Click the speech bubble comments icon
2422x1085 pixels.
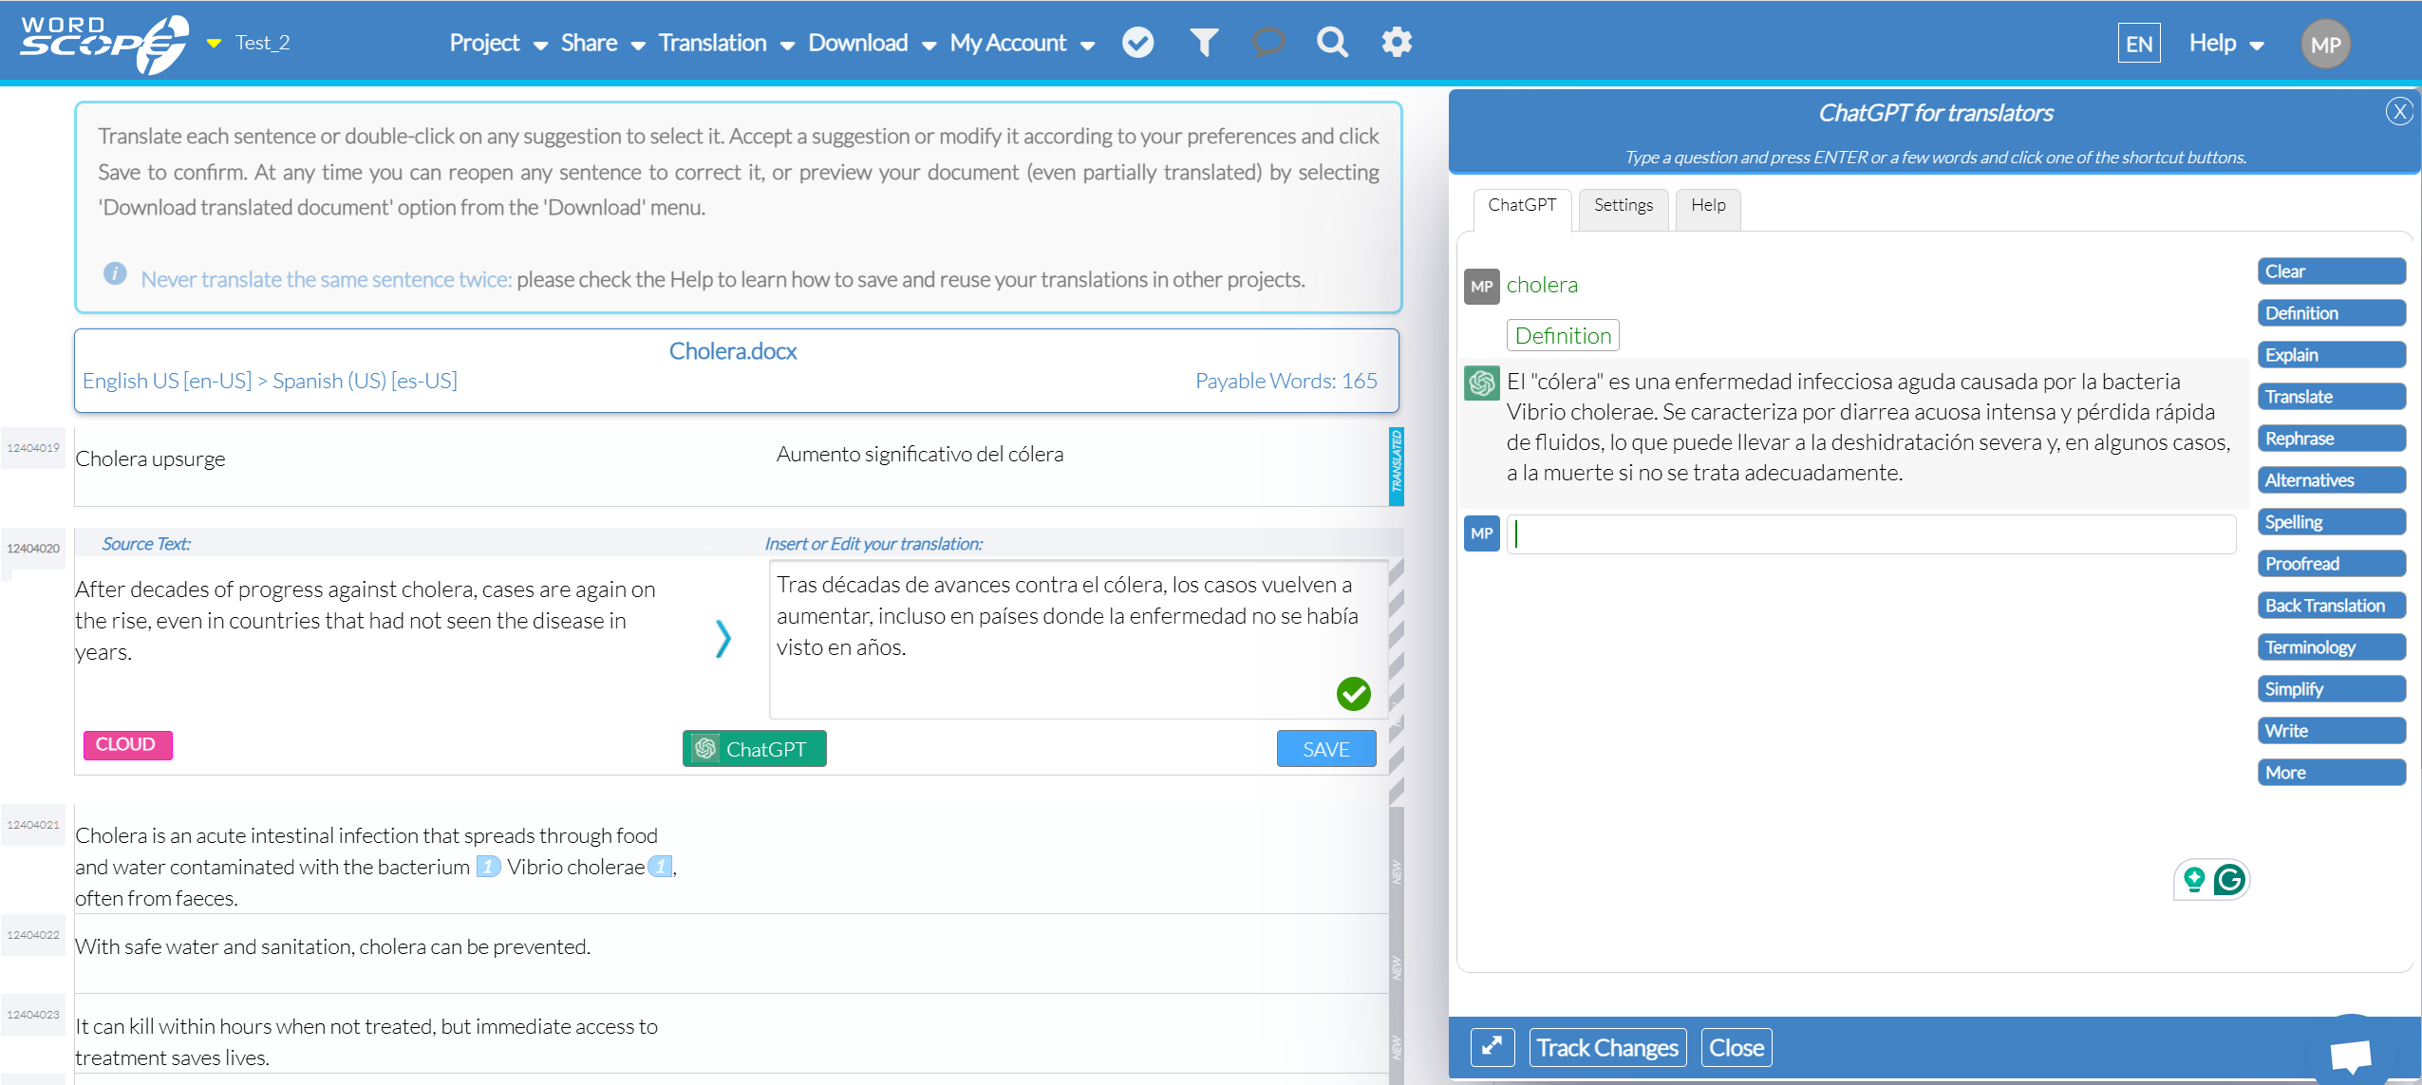1267,43
